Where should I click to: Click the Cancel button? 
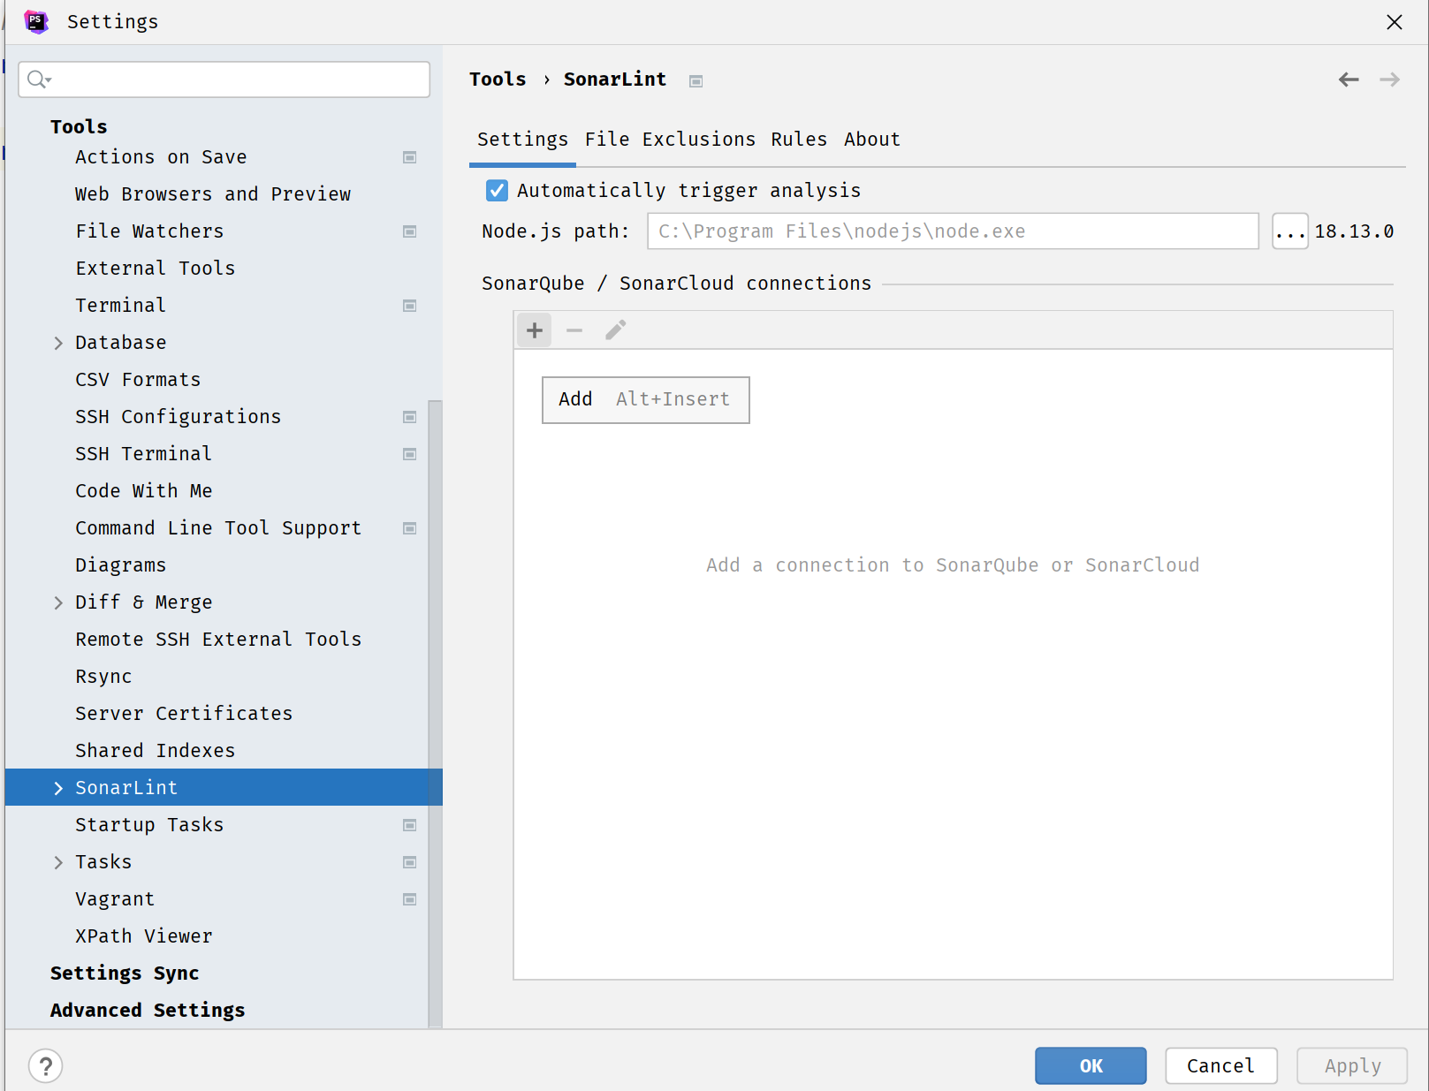coord(1220,1065)
